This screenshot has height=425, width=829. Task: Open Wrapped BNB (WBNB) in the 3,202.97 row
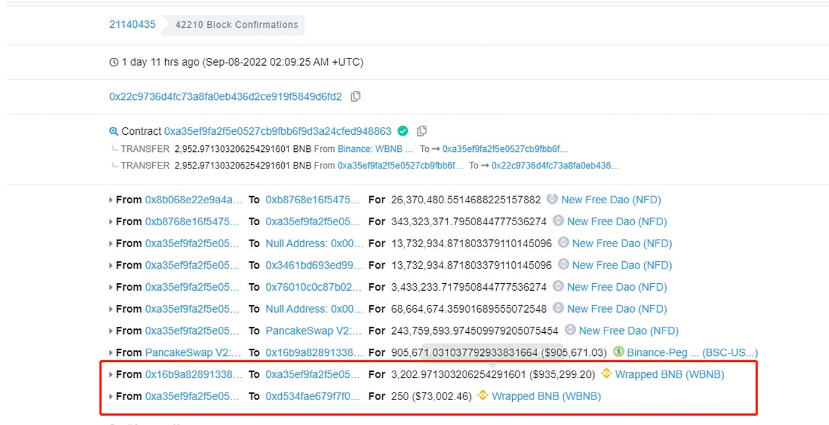point(670,375)
